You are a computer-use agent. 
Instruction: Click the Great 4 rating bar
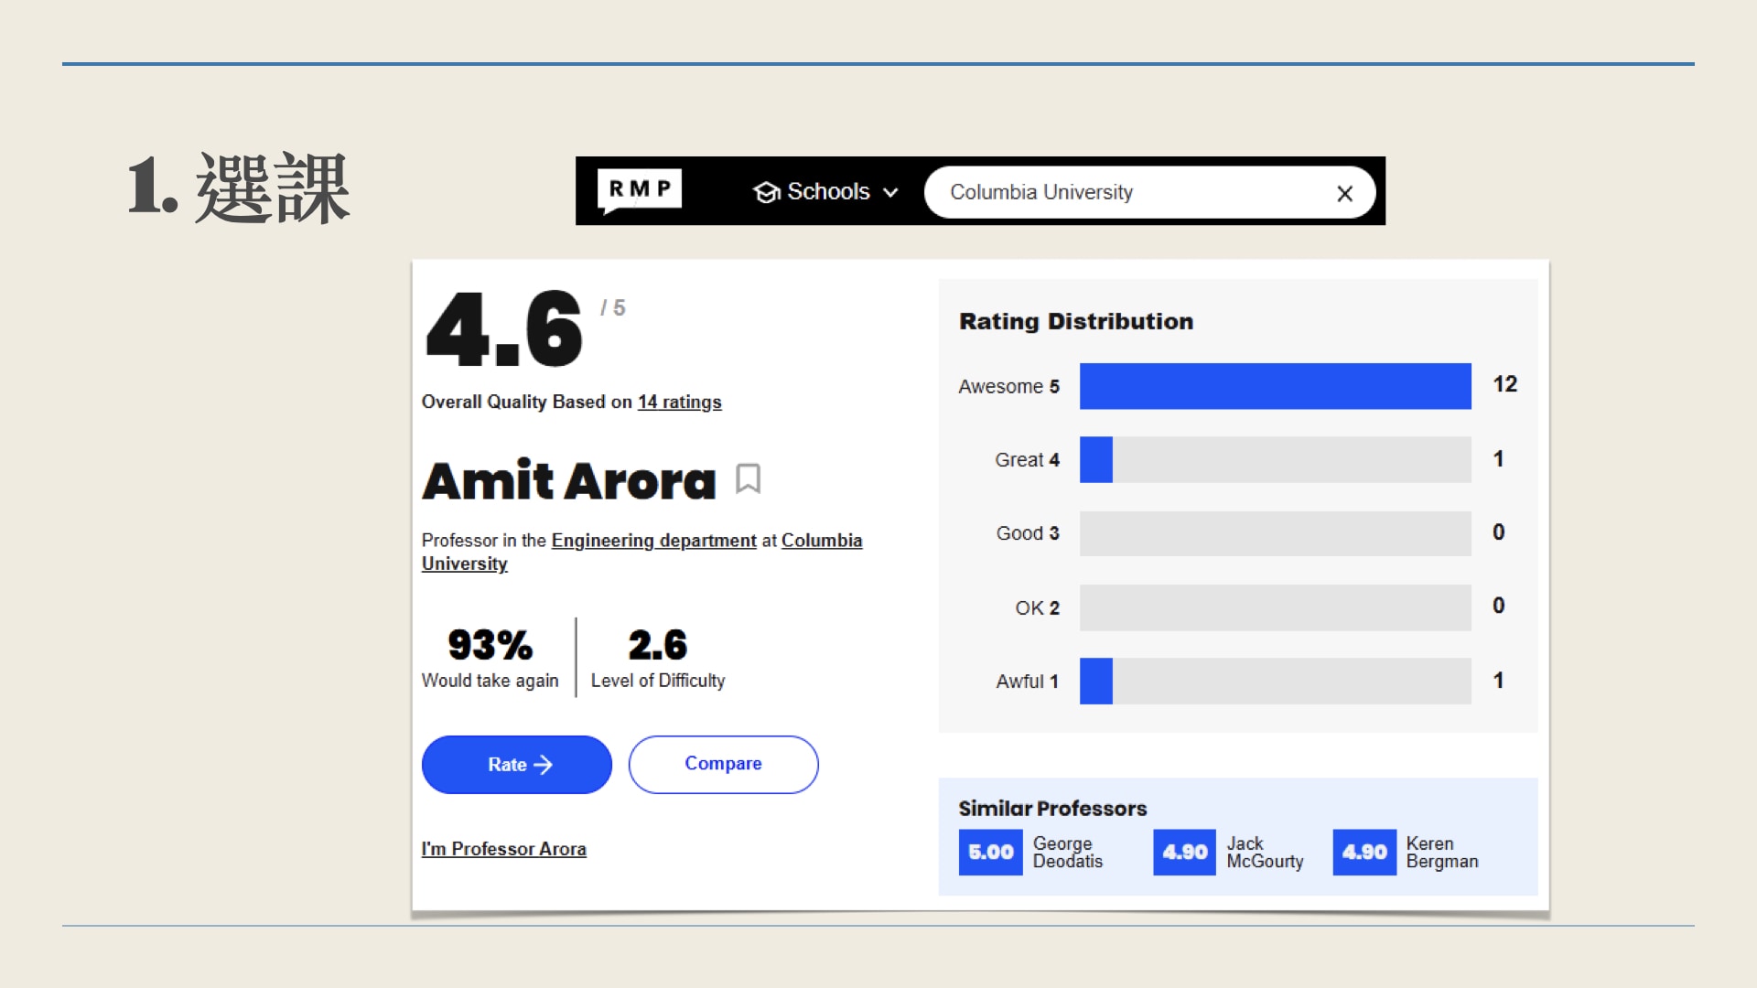pyautogui.click(x=1276, y=459)
